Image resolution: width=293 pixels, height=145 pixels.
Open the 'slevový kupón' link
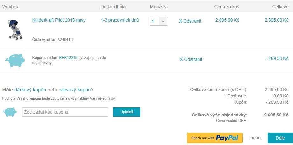pyautogui.click(x=75, y=90)
